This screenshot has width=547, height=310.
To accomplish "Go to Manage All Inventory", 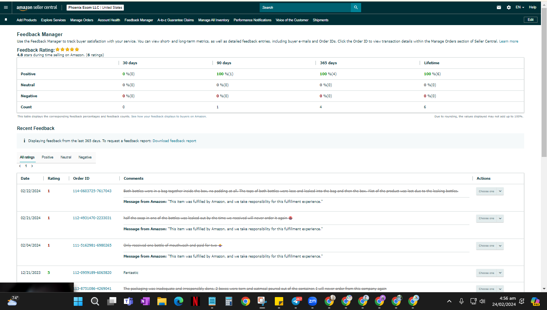I will pos(214,20).
